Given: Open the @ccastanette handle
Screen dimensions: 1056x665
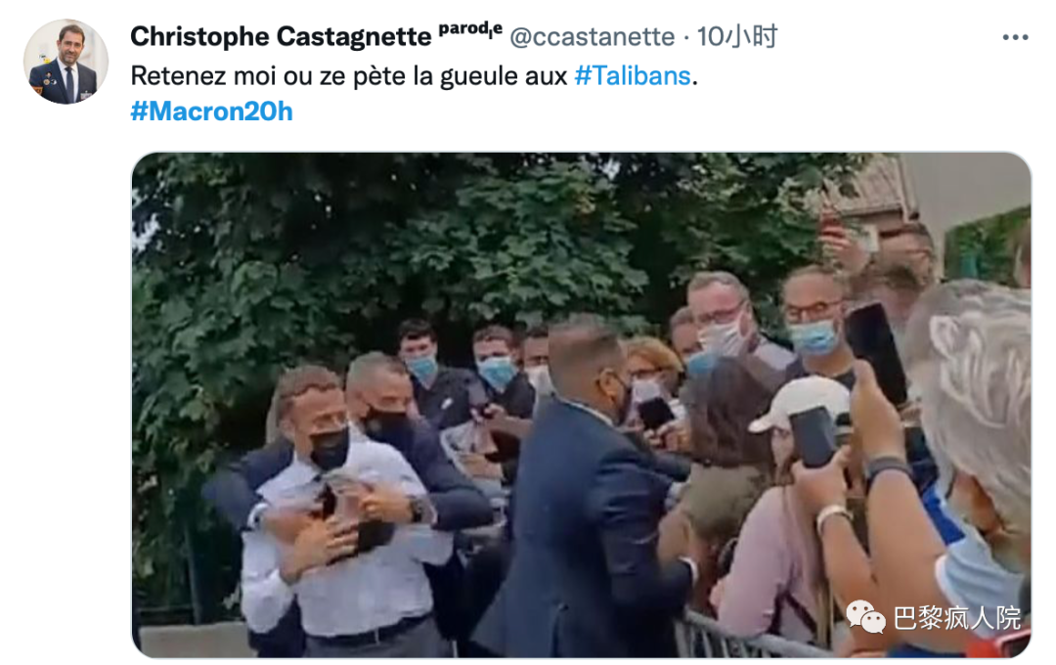Looking at the screenshot, I should point(592,36).
